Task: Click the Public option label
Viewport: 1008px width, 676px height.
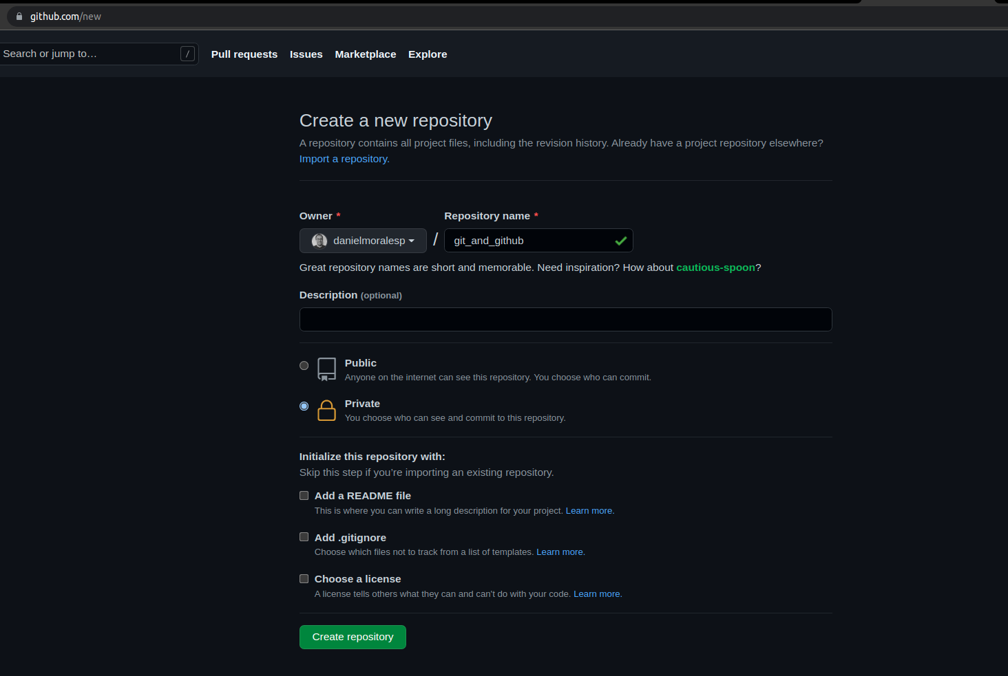Action: [361, 363]
